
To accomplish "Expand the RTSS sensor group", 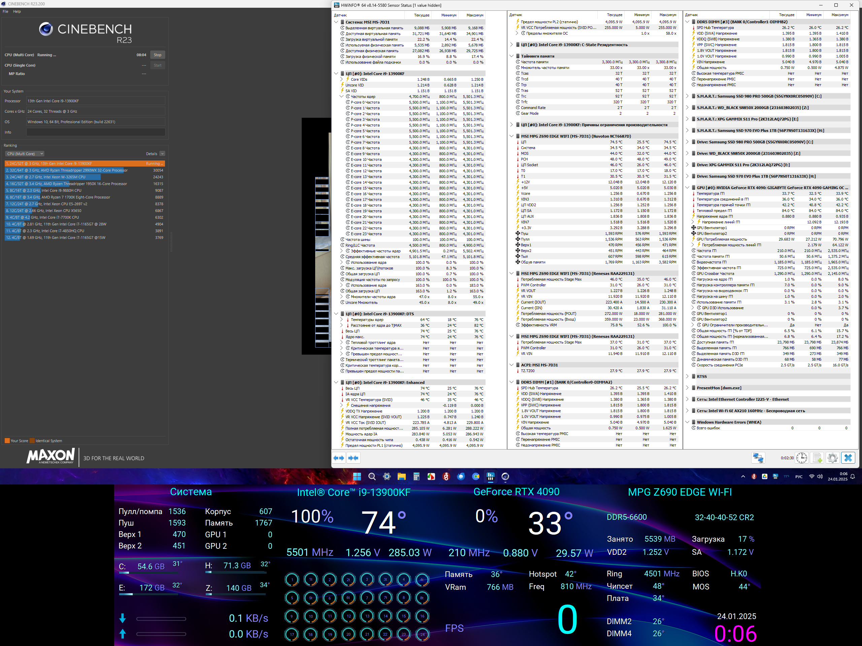I will pos(687,376).
